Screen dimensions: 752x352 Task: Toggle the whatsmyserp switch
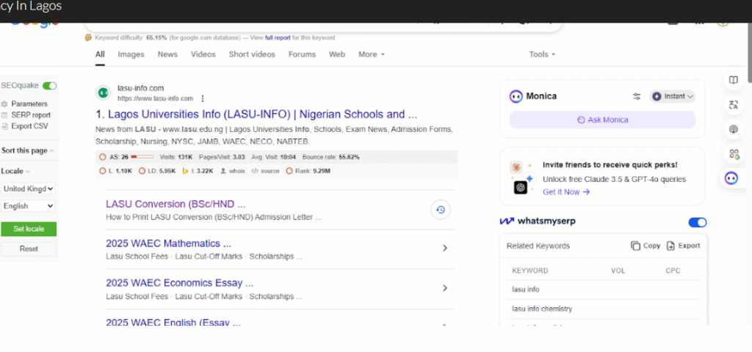698,222
